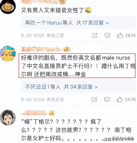Like the comment with 2874 likes
137x143 pixels.
click(x=120, y=35)
